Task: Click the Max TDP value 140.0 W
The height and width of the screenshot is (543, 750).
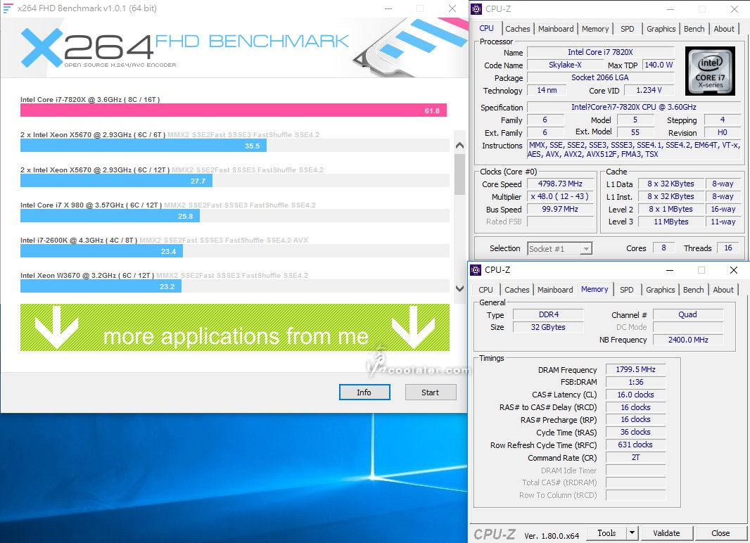Action: pos(659,65)
